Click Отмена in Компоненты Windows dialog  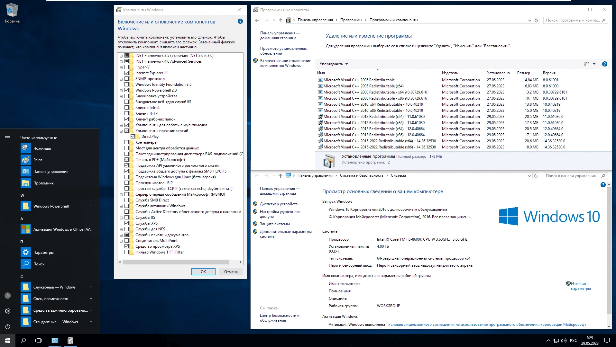click(231, 271)
